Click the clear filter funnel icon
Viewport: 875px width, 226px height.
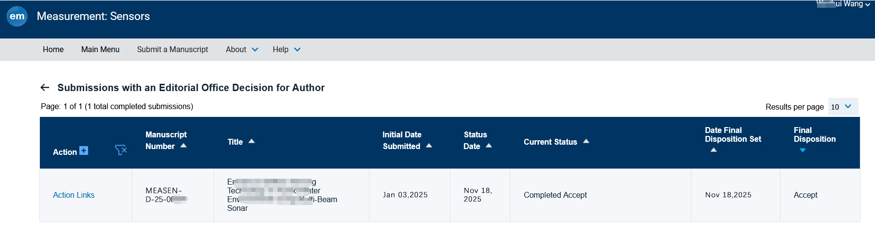click(x=121, y=150)
